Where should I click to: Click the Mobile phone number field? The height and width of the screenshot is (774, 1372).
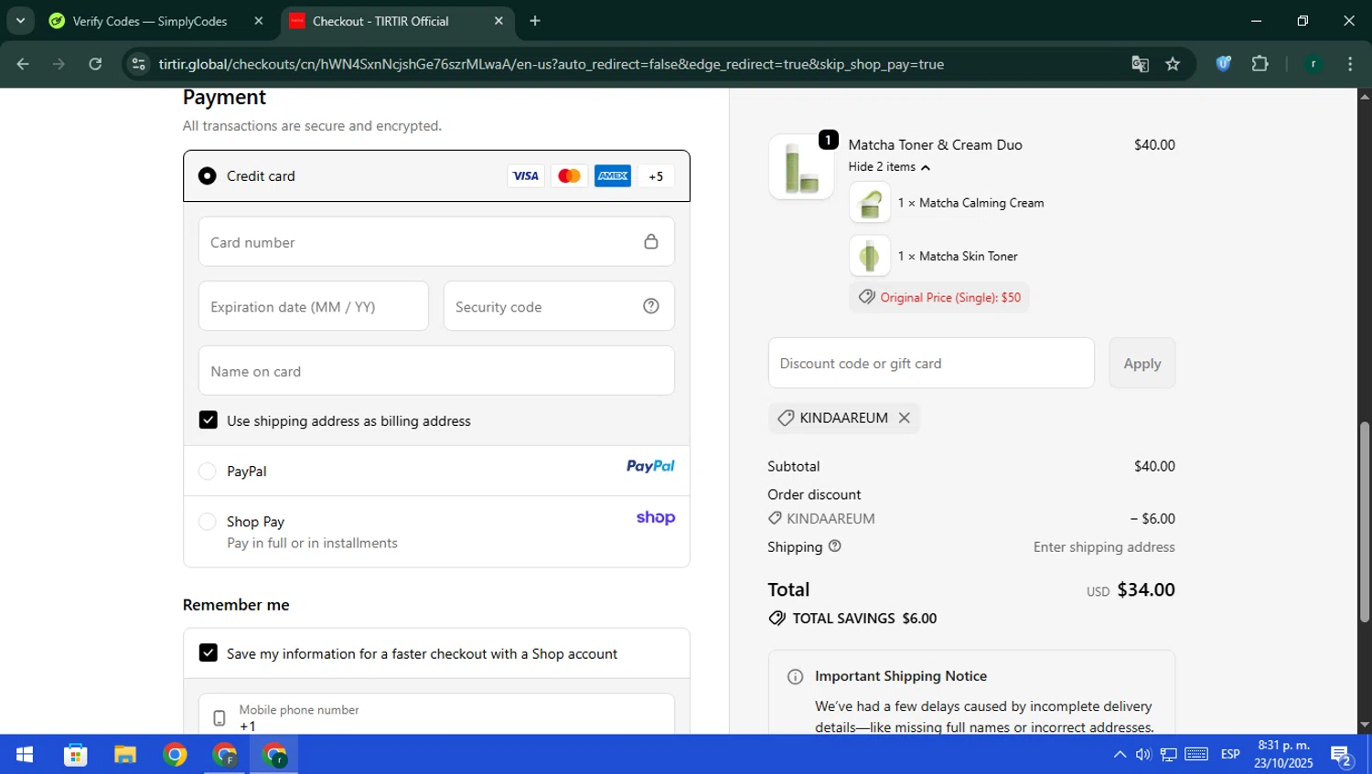click(x=436, y=715)
